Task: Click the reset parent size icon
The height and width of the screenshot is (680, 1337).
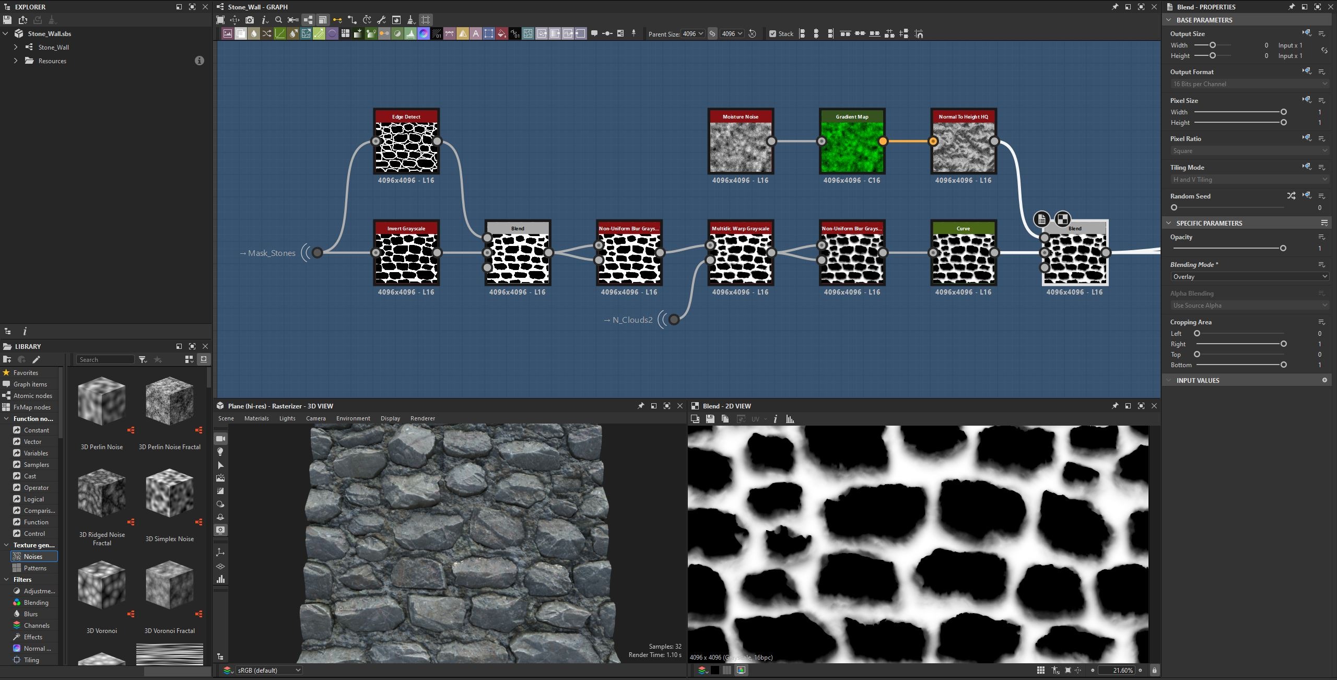Action: pyautogui.click(x=752, y=34)
